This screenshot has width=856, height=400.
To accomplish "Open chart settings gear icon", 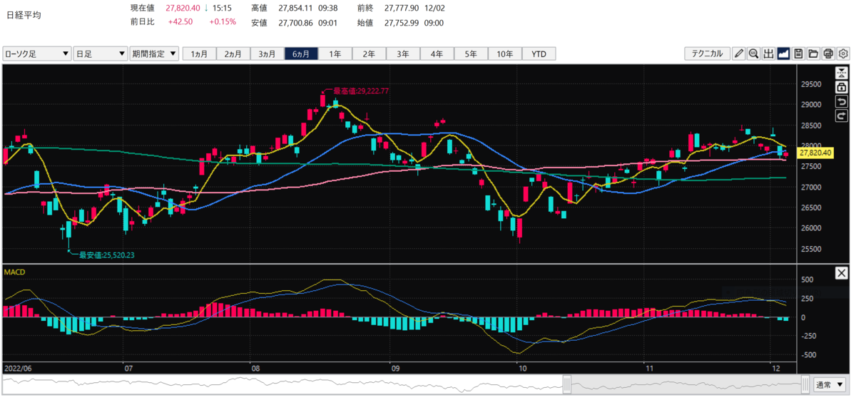I will click(843, 53).
